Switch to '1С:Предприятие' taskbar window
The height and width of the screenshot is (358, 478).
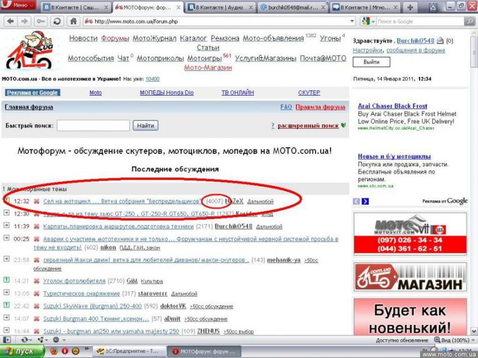point(129,351)
